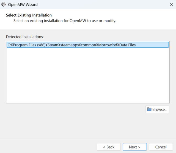Cancel the installation wizard
The width and height of the screenshot is (176, 153).
click(161, 147)
